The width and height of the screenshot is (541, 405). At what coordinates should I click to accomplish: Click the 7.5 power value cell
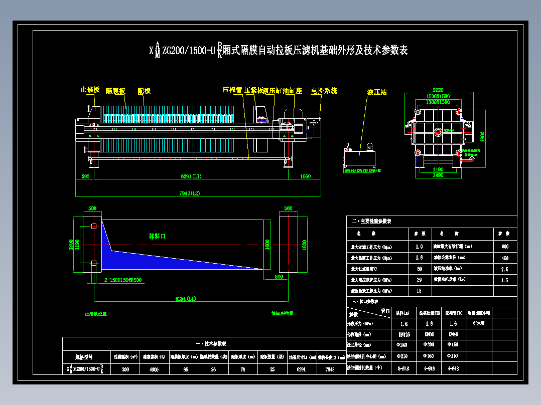(504, 270)
